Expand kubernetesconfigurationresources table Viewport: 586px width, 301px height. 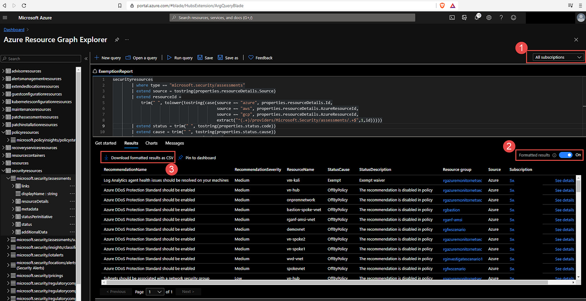tap(4, 102)
